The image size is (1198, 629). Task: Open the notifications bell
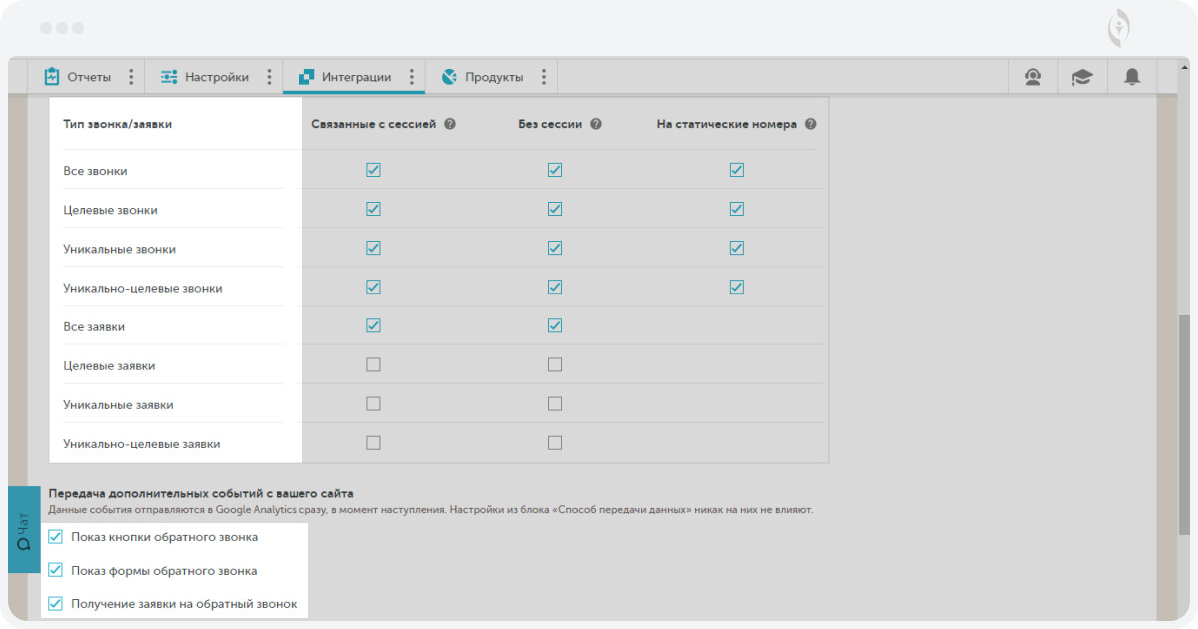(x=1132, y=77)
